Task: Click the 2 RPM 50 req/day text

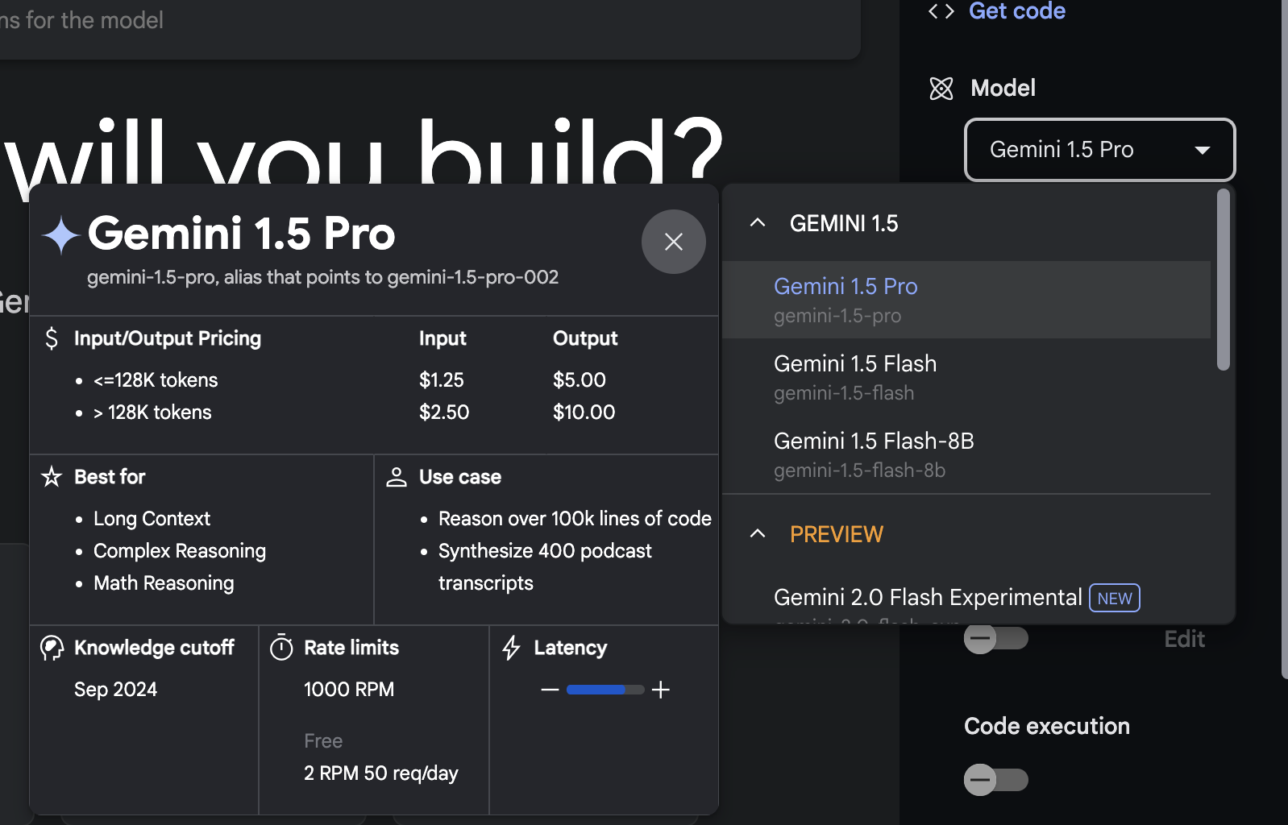Action: coord(381,773)
